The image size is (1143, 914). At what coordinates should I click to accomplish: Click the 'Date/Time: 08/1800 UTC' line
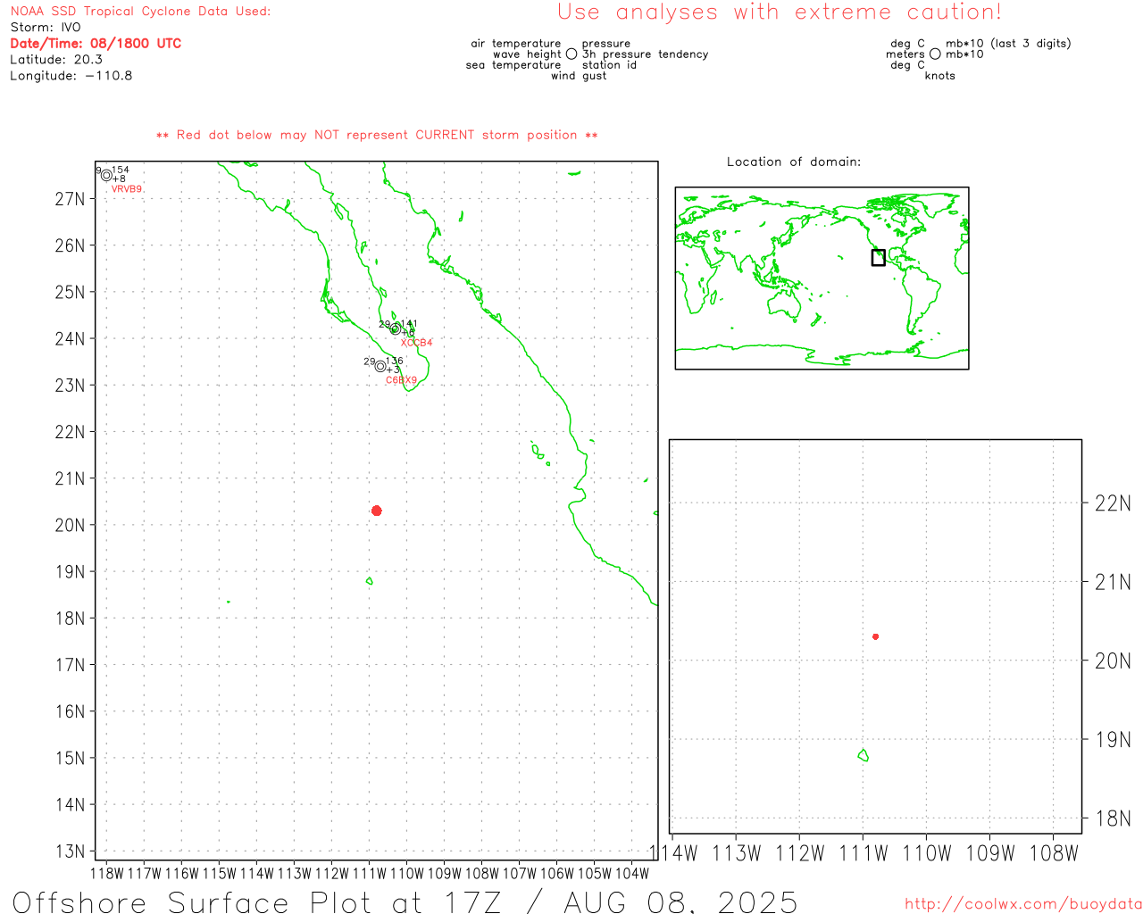pyautogui.click(x=96, y=44)
